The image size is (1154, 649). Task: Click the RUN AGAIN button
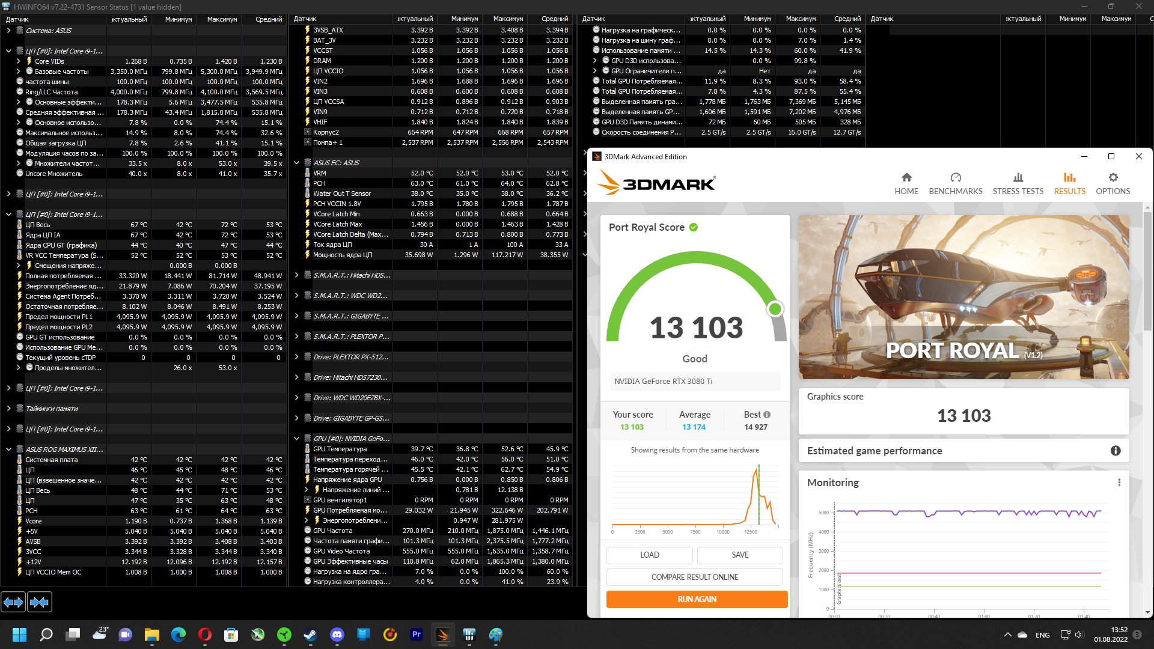(697, 599)
